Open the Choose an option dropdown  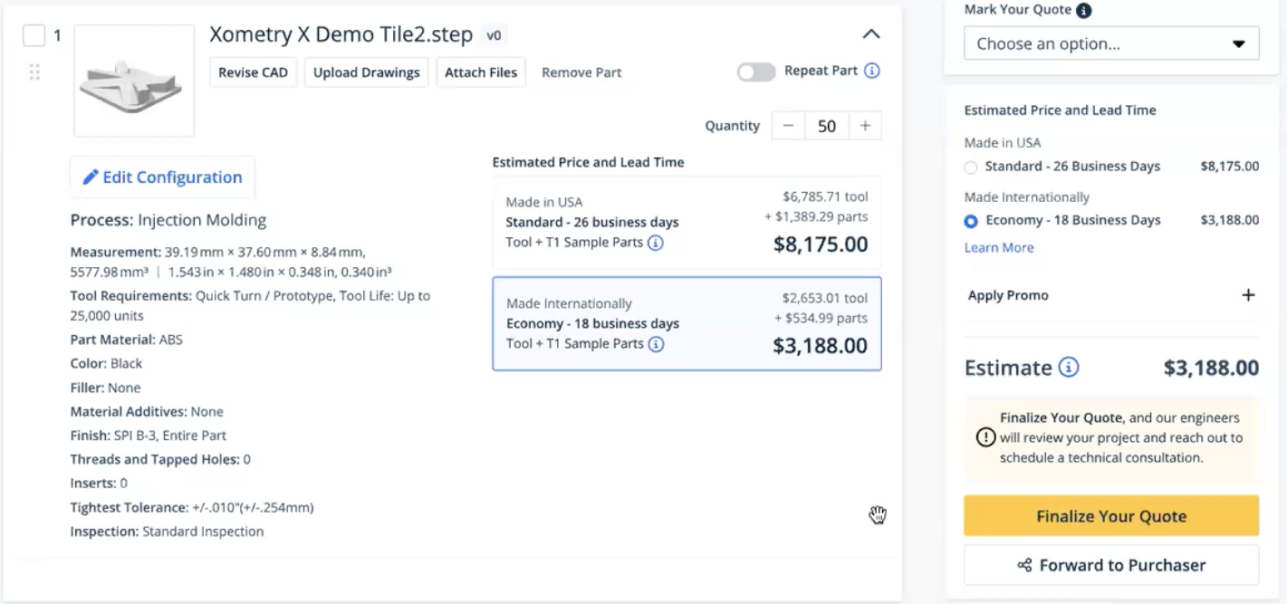(x=1110, y=43)
